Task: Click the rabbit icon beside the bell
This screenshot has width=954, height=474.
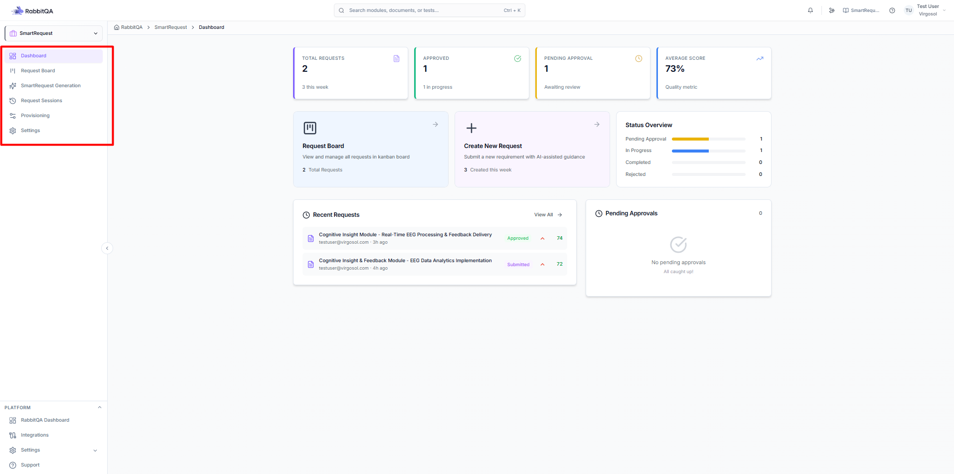Action: pos(832,10)
